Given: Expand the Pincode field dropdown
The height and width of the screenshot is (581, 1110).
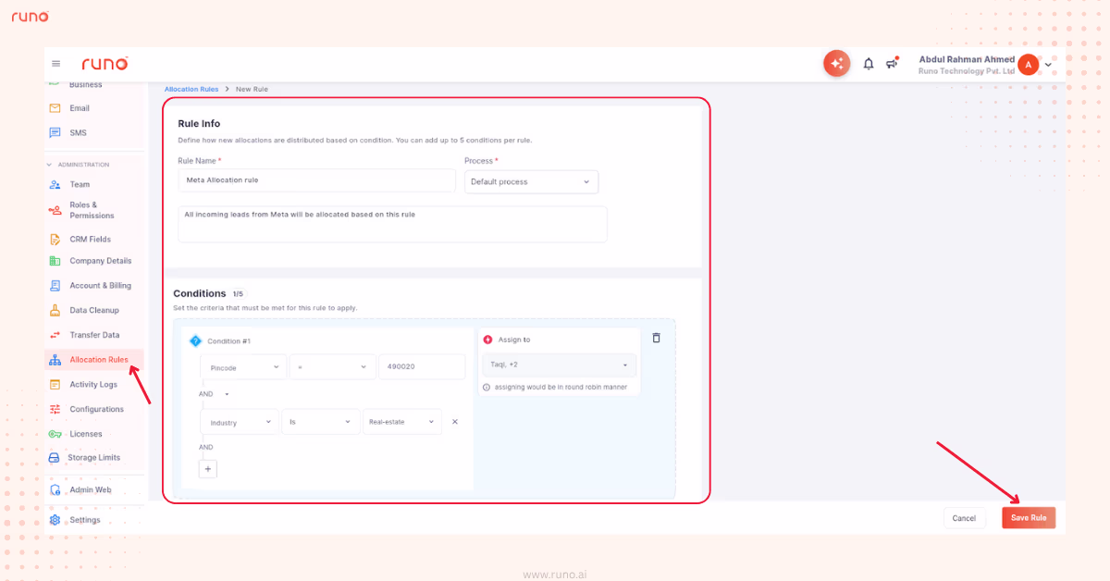Looking at the screenshot, I should 243,366.
